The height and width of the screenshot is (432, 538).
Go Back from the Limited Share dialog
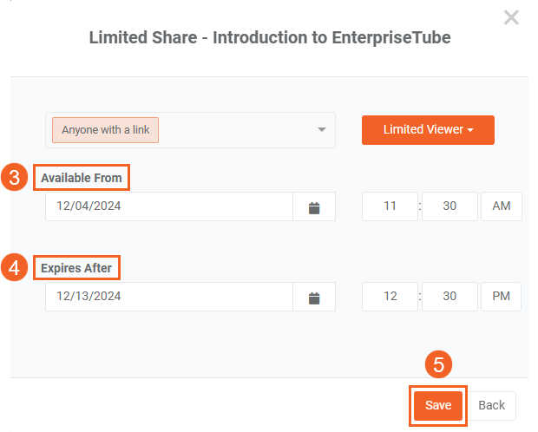492,406
